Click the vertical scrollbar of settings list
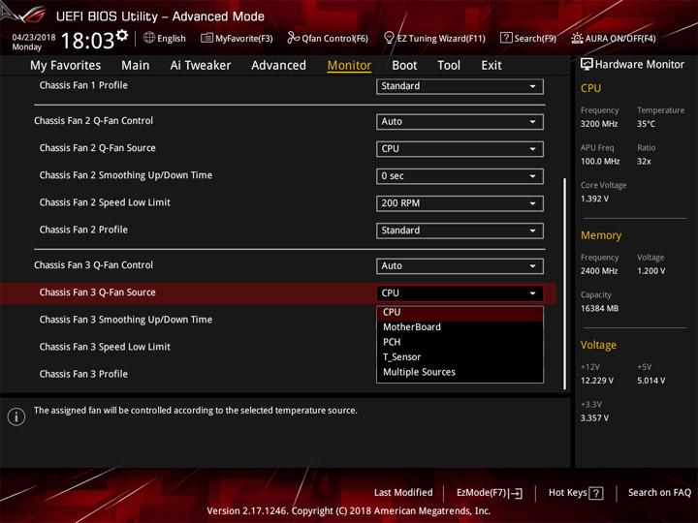This screenshot has height=523, width=698. point(565,284)
